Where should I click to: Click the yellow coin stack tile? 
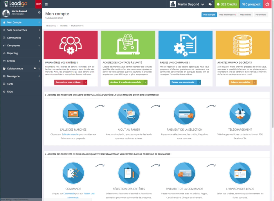pos(243,45)
